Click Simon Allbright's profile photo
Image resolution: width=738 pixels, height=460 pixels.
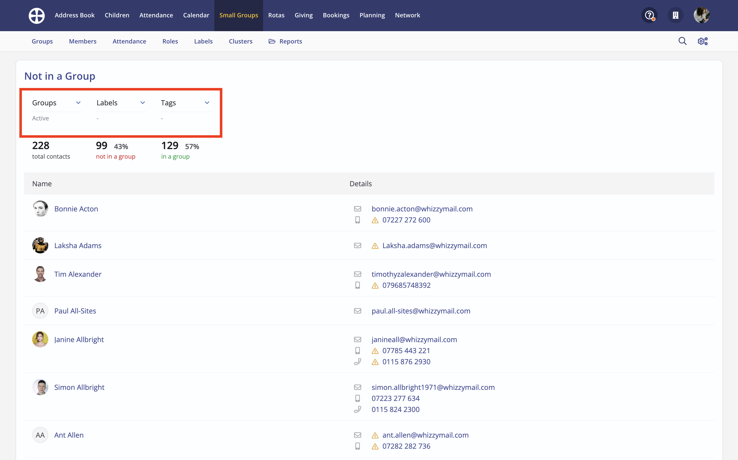click(x=40, y=387)
